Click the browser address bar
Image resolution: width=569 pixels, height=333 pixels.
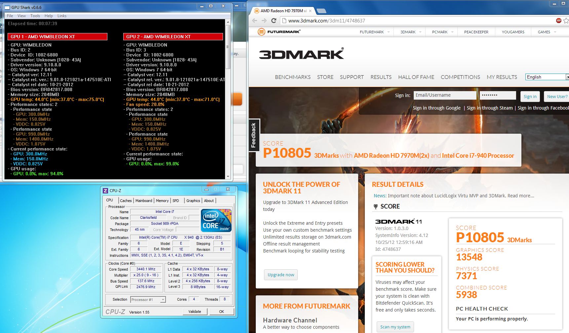pyautogui.click(x=416, y=20)
